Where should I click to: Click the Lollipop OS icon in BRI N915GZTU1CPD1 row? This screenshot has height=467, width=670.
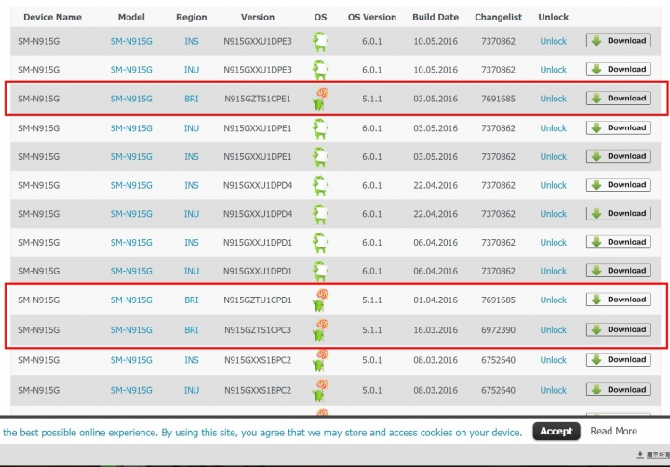(320, 300)
